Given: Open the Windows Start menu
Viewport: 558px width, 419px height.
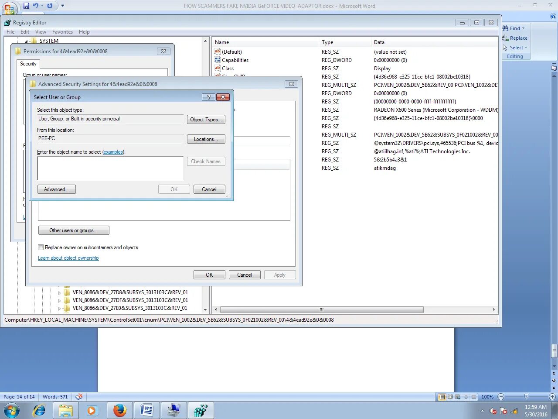Looking at the screenshot, I should [11, 411].
